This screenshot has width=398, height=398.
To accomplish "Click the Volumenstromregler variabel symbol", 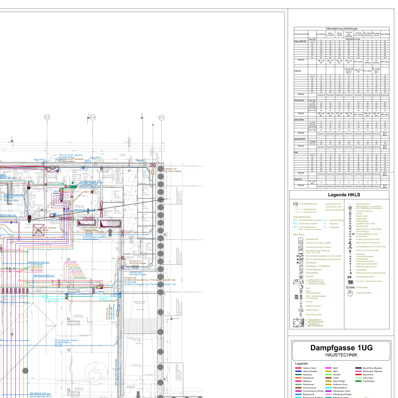I will (x=301, y=243).
